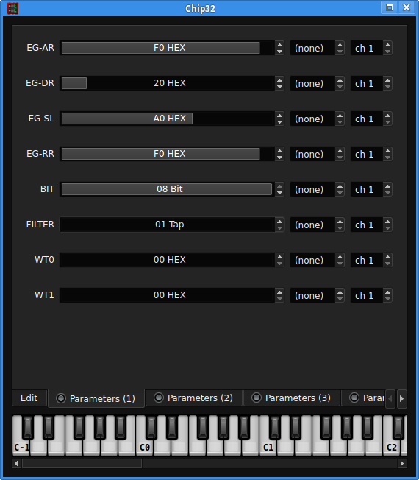Decrease EG-DR value with down arrow
419x480 pixels.
[x=279, y=87]
